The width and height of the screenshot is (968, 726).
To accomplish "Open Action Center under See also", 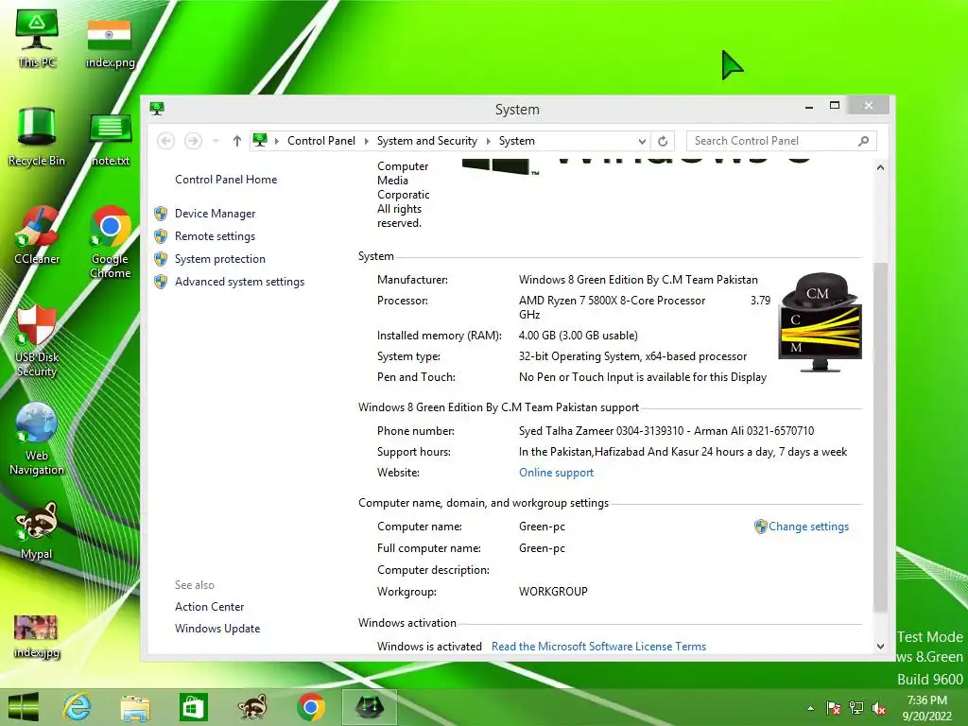I will [x=209, y=606].
